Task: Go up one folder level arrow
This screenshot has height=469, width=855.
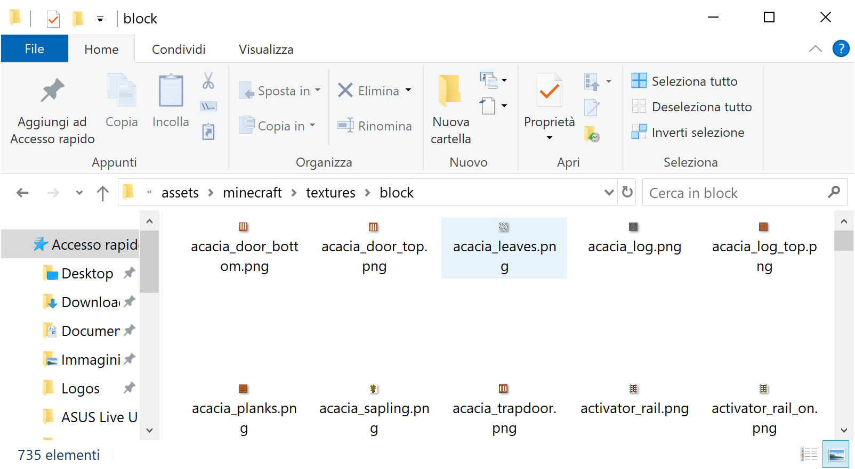Action: tap(102, 193)
